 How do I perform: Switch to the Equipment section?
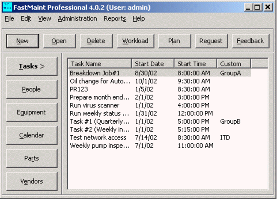pyautogui.click(x=32, y=112)
